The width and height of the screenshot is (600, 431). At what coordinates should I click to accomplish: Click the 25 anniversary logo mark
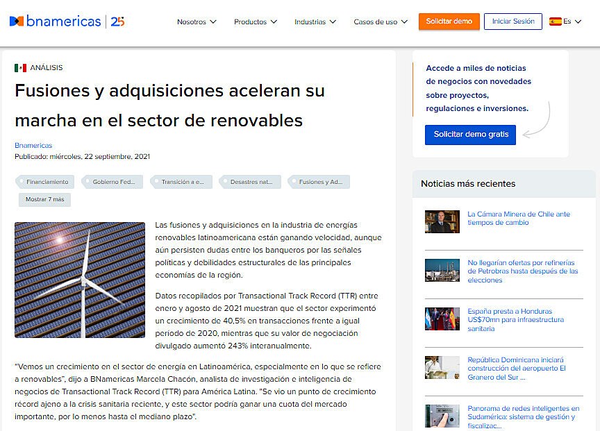pos(117,22)
